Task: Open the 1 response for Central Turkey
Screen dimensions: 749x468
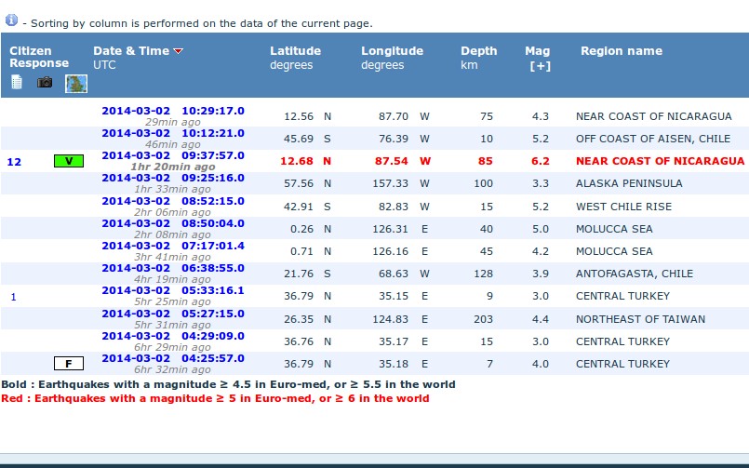Action: click(x=14, y=297)
